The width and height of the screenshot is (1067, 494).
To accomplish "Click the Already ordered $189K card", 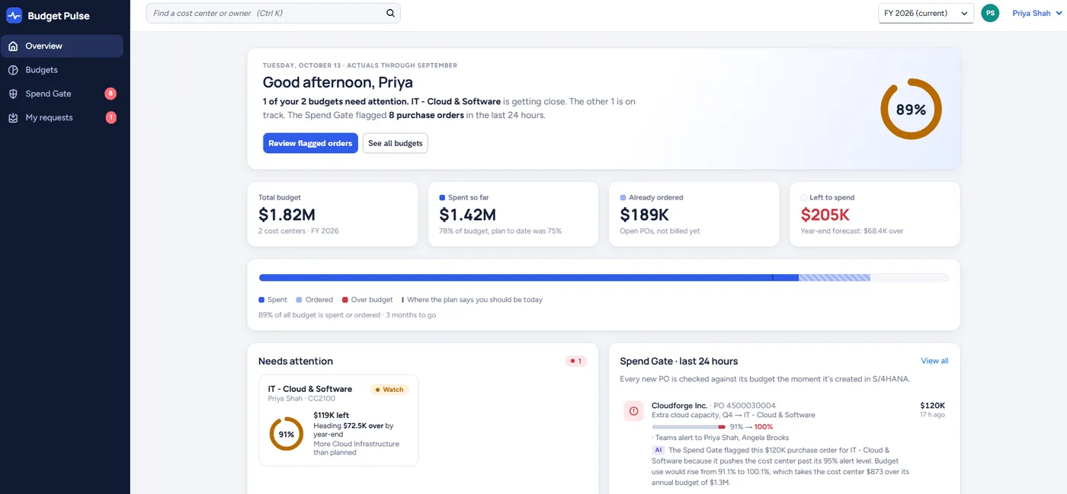I will (694, 214).
